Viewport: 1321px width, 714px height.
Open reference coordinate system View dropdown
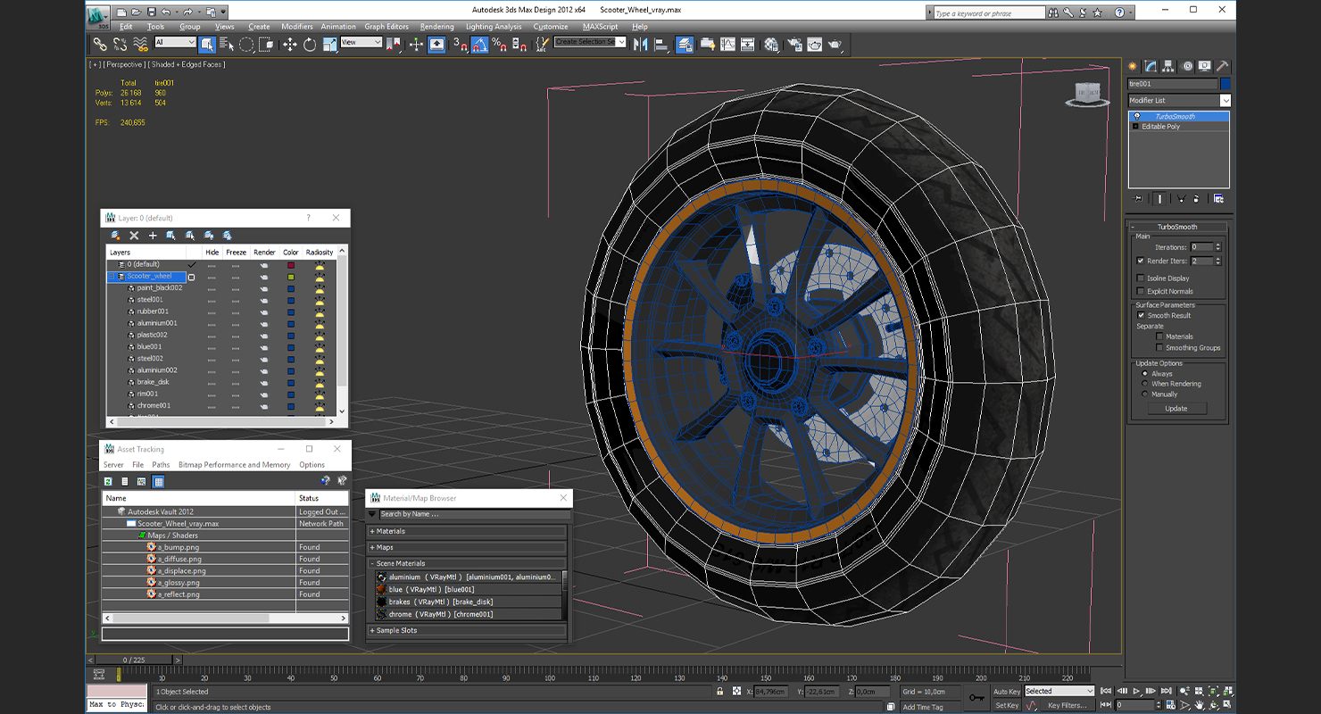(x=361, y=42)
